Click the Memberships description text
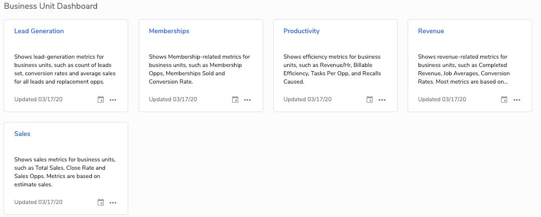This screenshot has width=541, height=217. coord(199,69)
